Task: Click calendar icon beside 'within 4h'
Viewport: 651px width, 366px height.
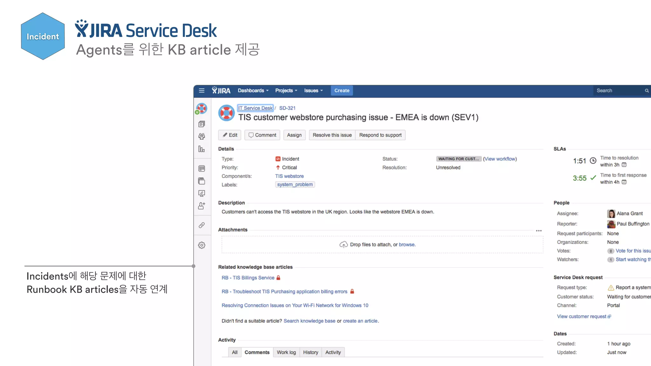Action: click(x=624, y=182)
